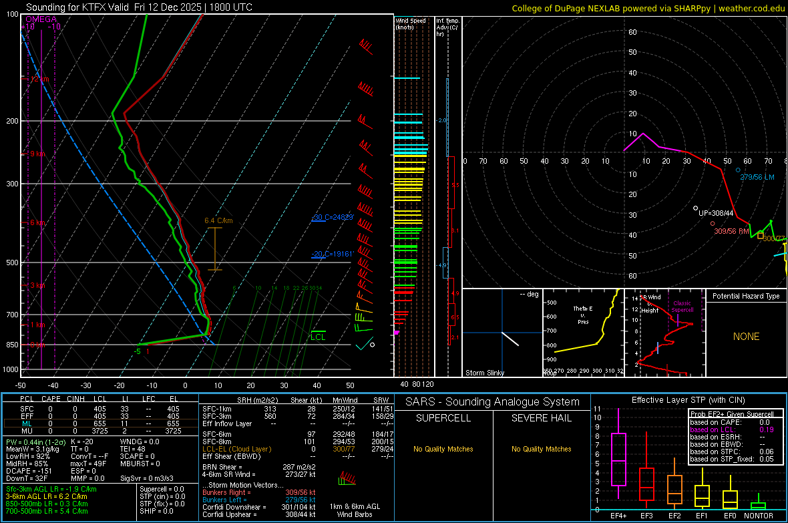The width and height of the screenshot is (788, 523).
Task: Click the 'based on STPC: 0.06' line
Action: [732, 452]
